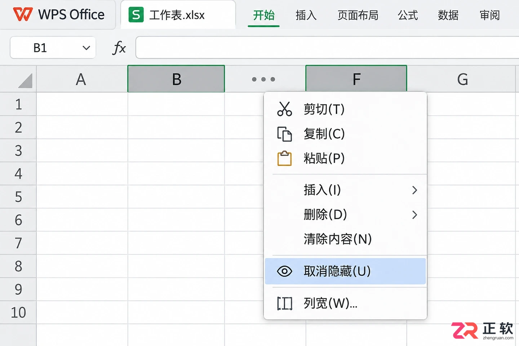Image resolution: width=519 pixels, height=346 pixels.
Task: Click the WPS Office logo icon
Action: [22, 14]
